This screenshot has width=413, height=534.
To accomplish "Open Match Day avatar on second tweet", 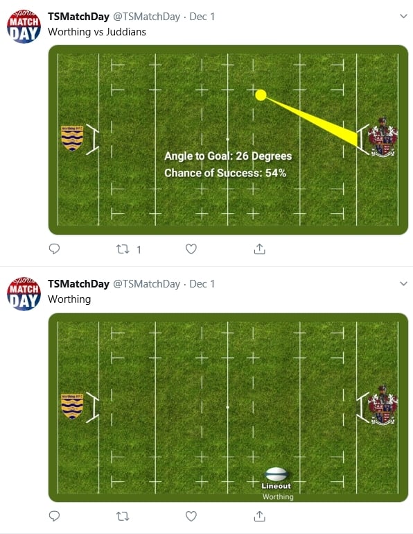I will tap(24, 294).
